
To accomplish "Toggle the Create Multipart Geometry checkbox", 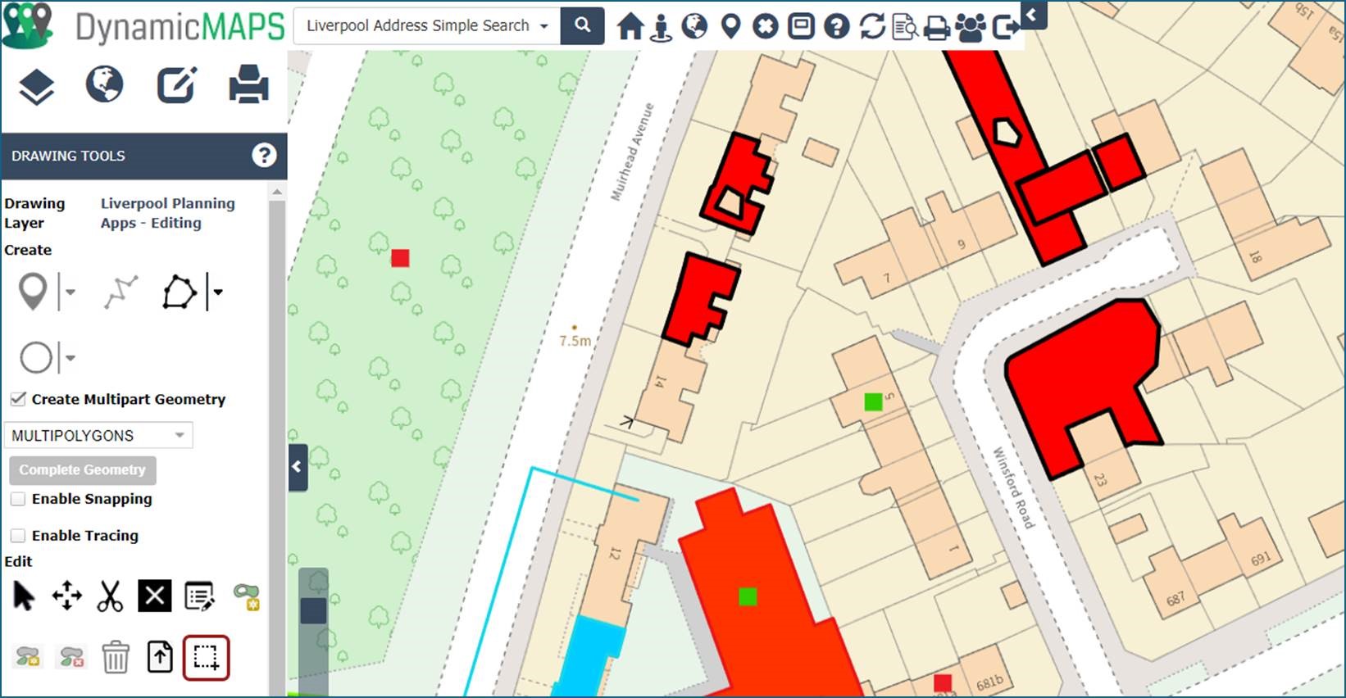I will 18,399.
